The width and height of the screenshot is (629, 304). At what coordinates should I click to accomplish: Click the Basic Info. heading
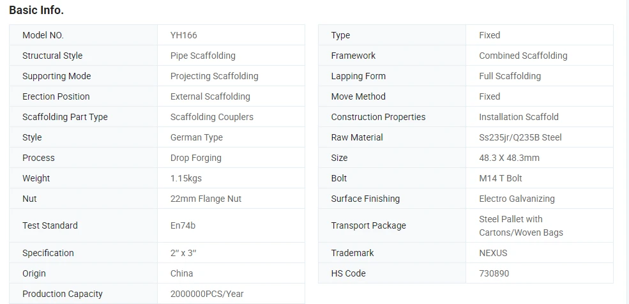[x=36, y=10]
